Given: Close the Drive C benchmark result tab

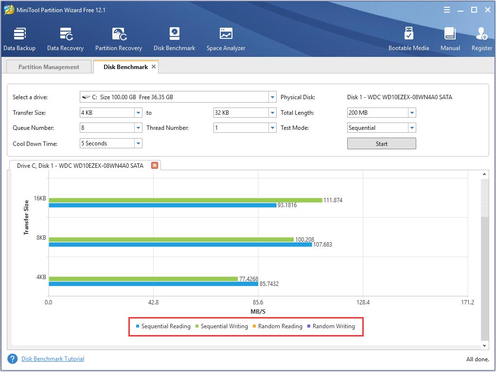Looking at the screenshot, I should coord(155,165).
